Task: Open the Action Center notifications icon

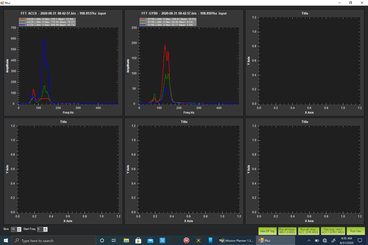Action: tap(360, 240)
